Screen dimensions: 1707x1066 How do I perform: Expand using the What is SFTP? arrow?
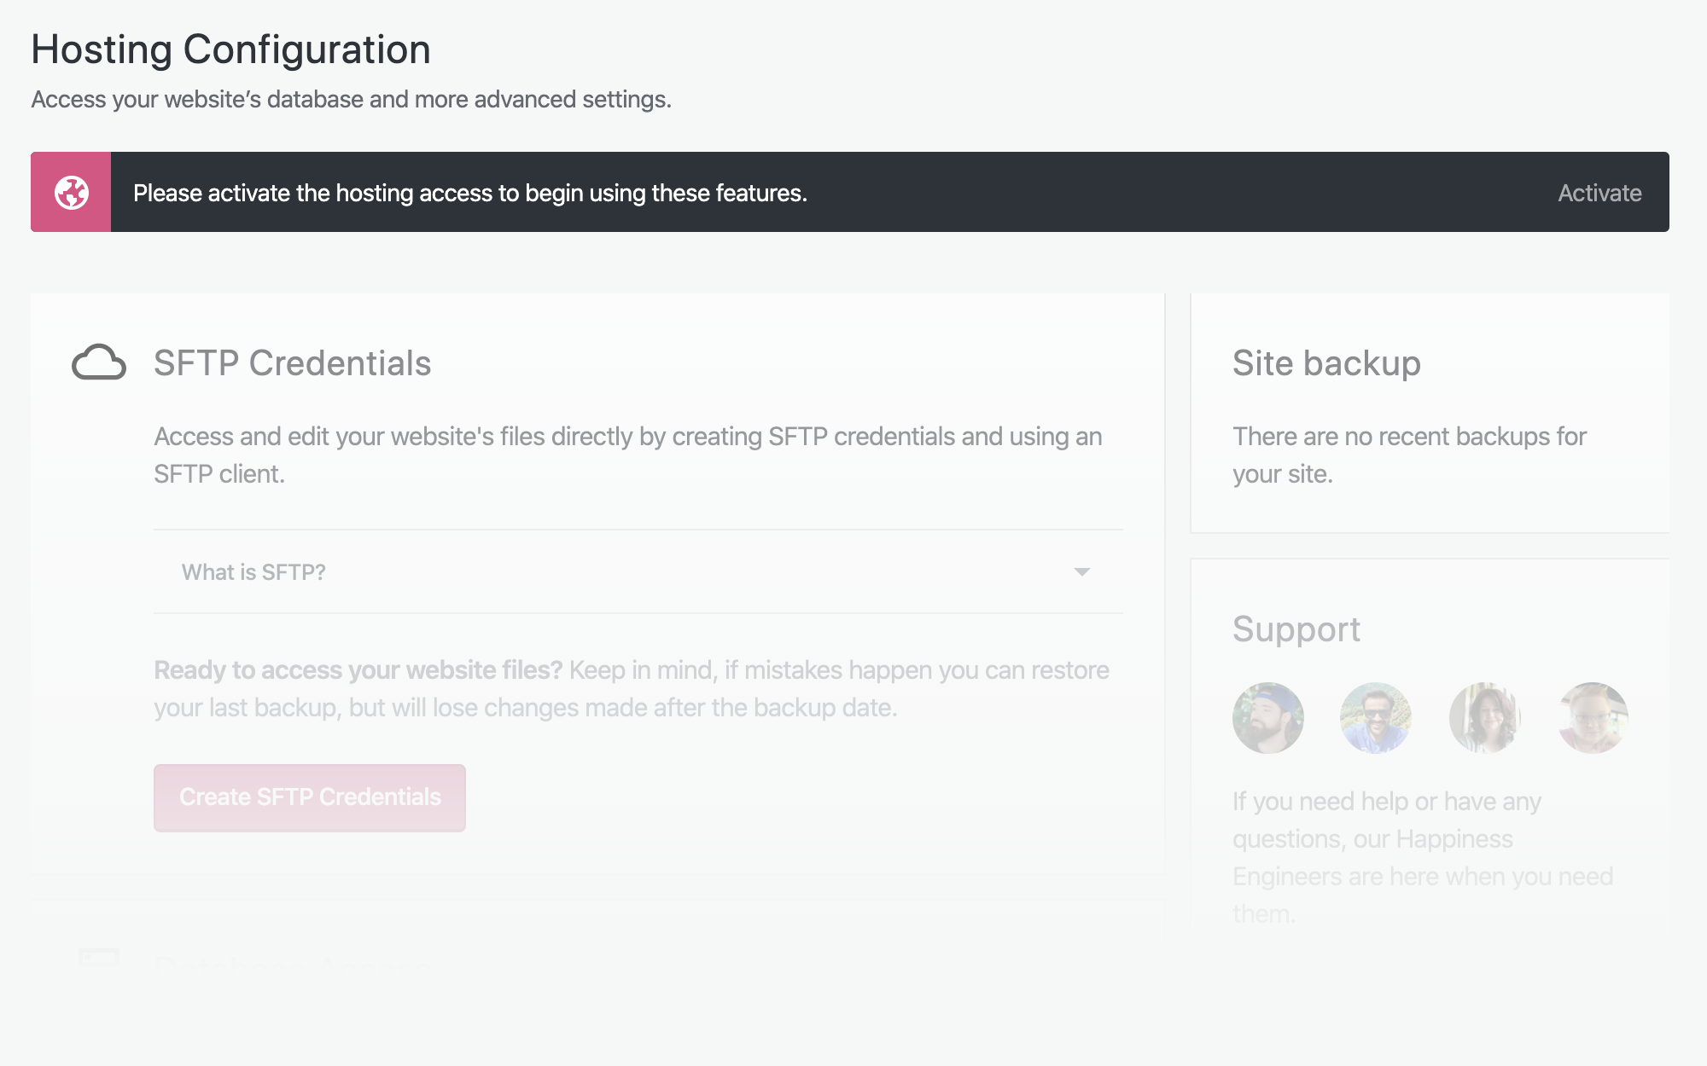(1082, 572)
